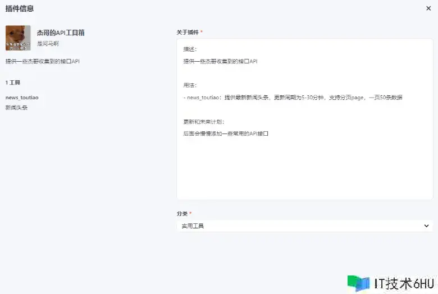Click the 描述: line in the text area
Screen dimensions: 438x294
pyautogui.click(x=190, y=49)
